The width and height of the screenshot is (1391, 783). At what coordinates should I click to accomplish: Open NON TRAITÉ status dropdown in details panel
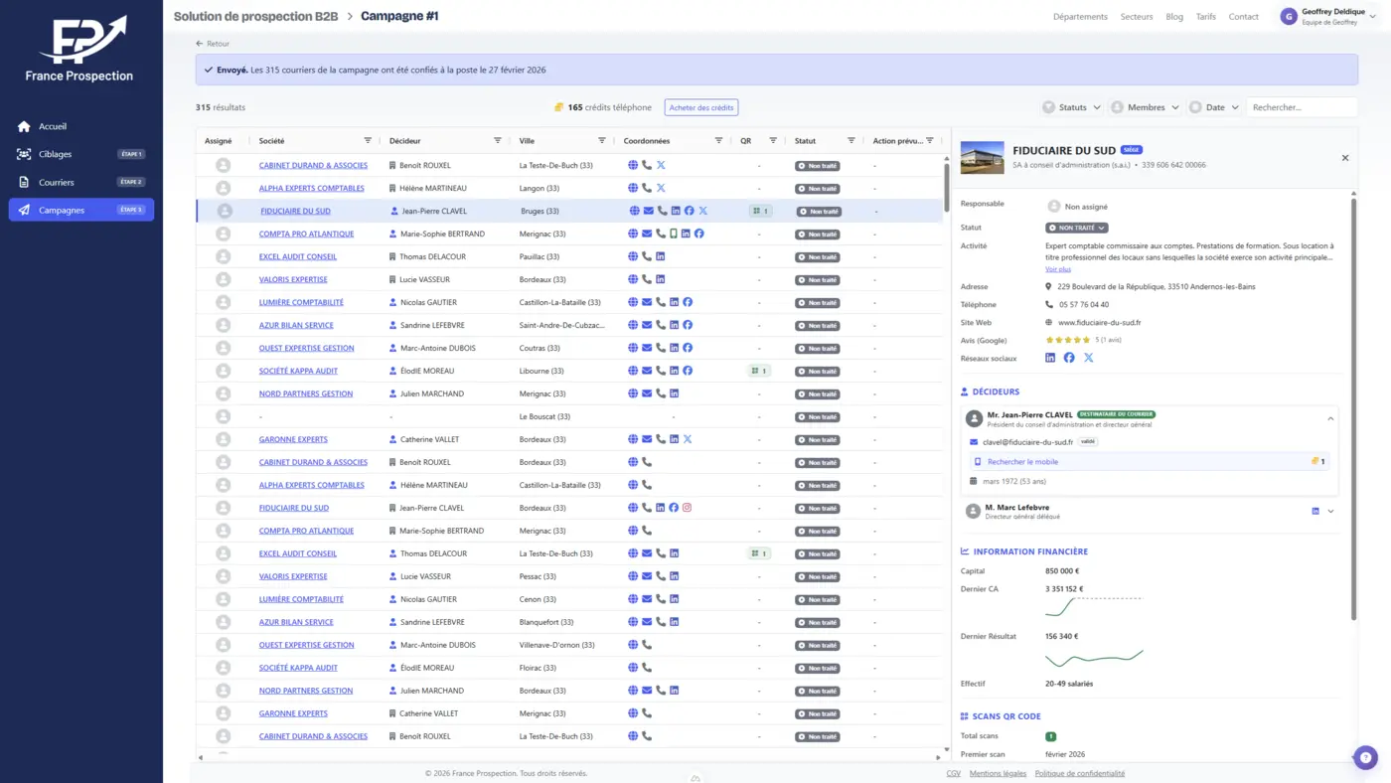point(1076,228)
